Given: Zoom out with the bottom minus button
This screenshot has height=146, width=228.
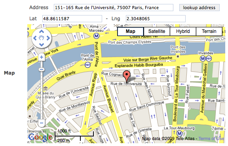Looking at the screenshot, I should (x=42, y=123).
